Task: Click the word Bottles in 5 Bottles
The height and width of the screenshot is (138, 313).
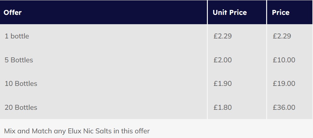Action: pyautogui.click(x=22, y=60)
